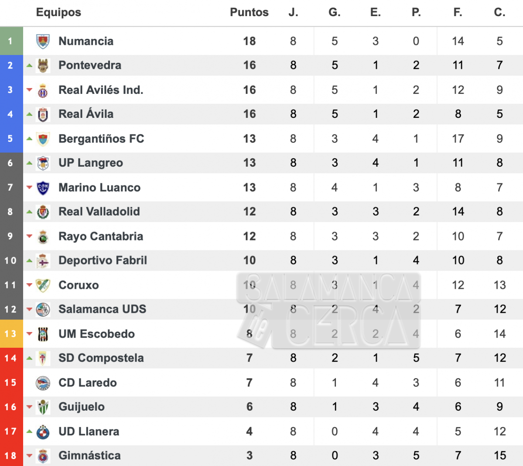523x466 pixels.
Task: Select the Real Valladolid crest
Action: coord(43,212)
